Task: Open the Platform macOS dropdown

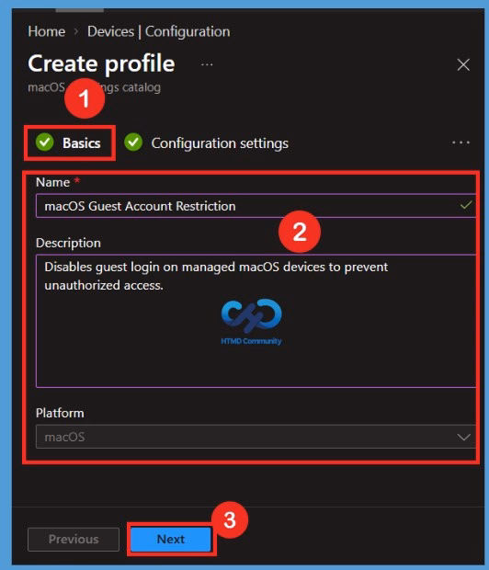Action: pos(256,437)
